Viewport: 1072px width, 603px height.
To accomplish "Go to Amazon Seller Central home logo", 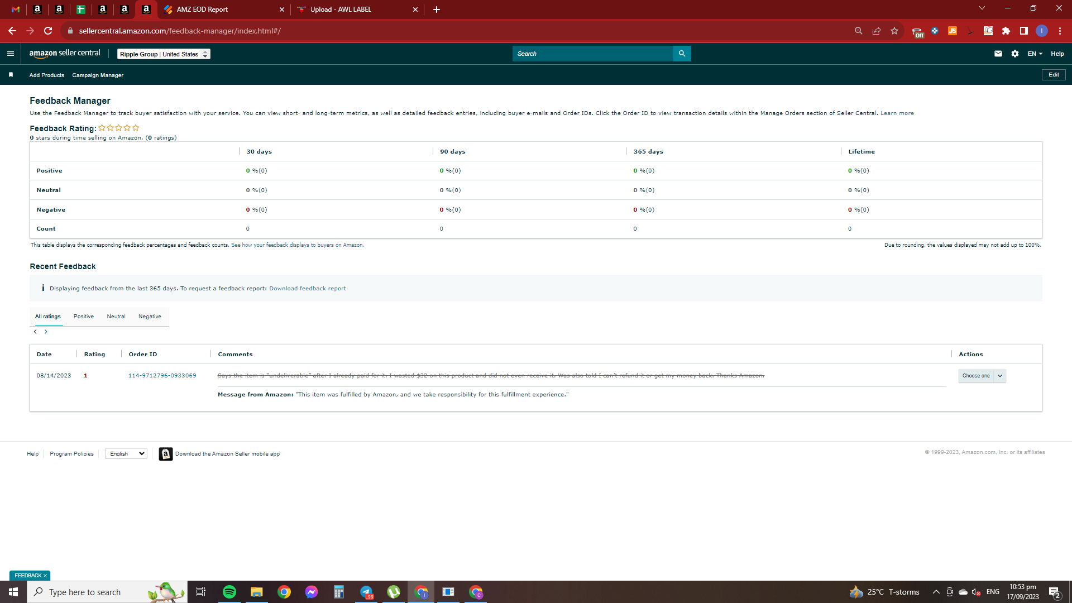I will [65, 54].
